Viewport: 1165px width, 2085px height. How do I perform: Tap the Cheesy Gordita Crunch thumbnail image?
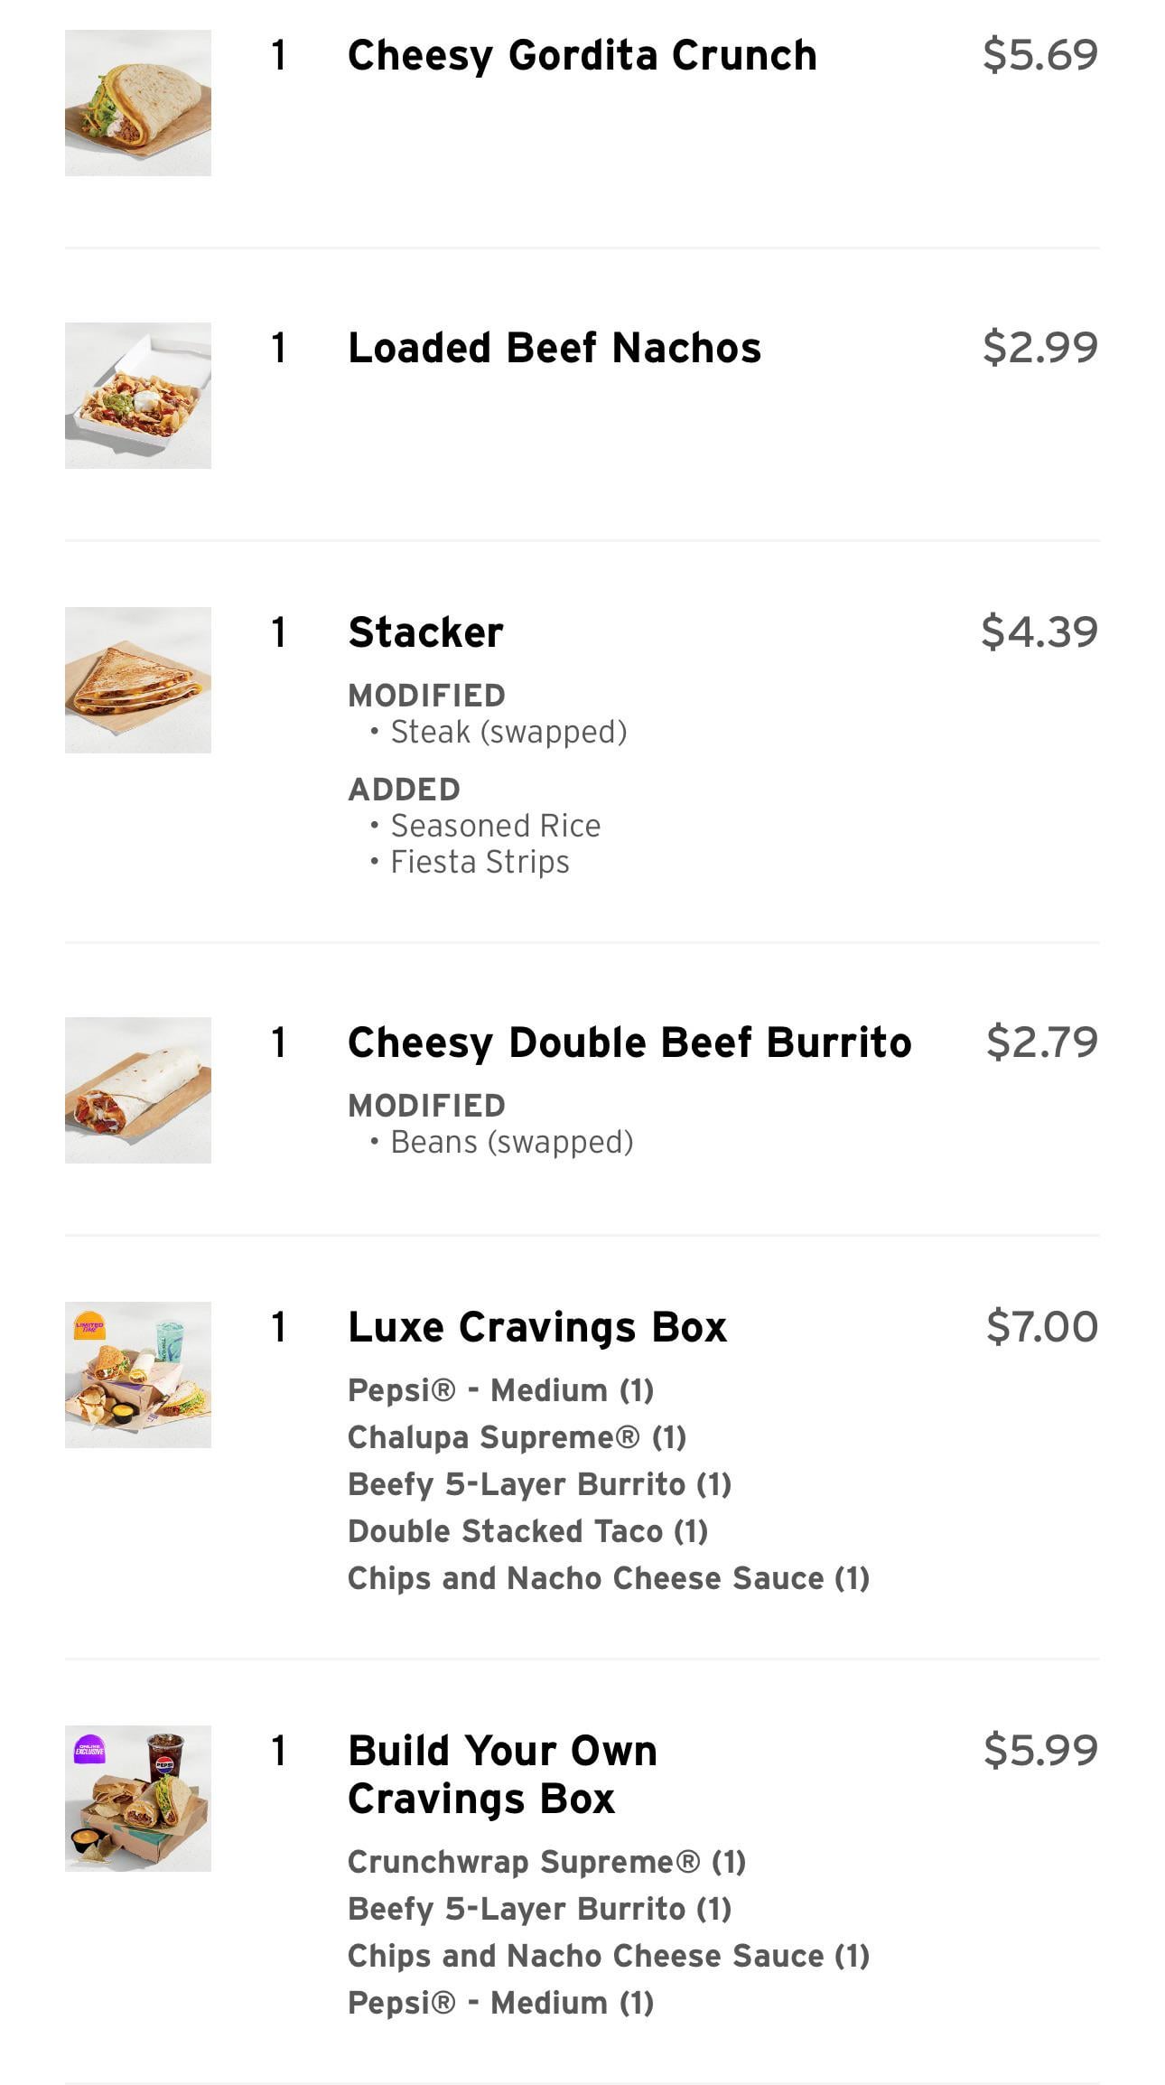click(138, 103)
